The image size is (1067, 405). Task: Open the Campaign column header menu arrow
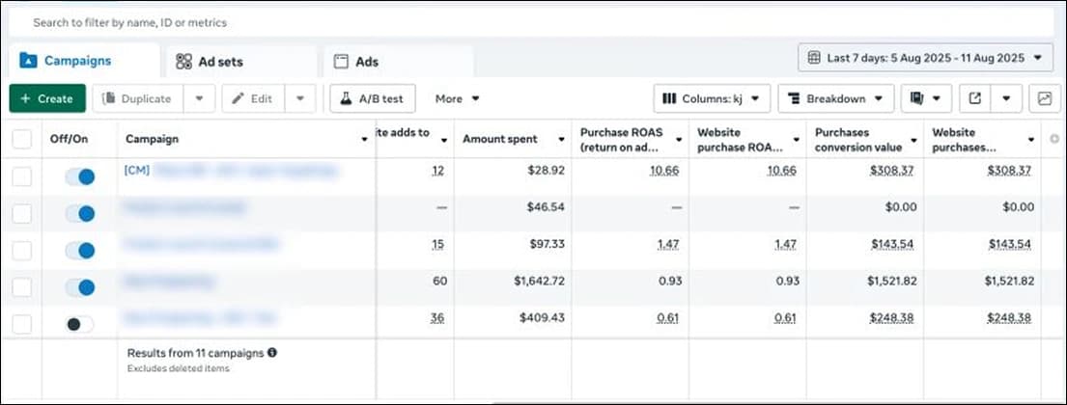point(364,139)
